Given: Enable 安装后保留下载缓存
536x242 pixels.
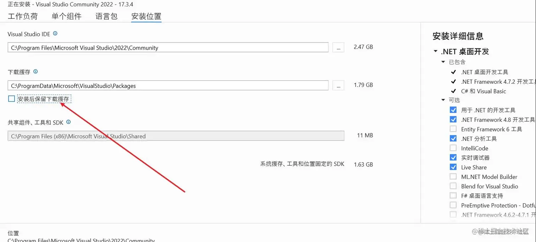Looking at the screenshot, I should (x=11, y=99).
